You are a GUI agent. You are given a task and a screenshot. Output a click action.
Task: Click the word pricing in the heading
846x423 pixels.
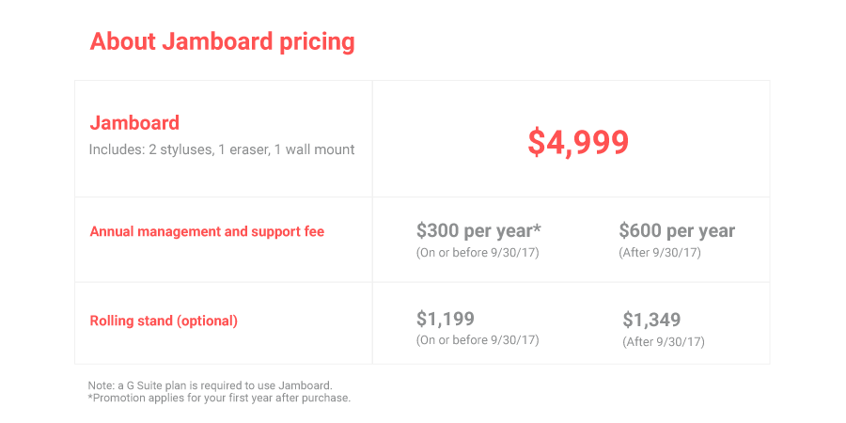tap(317, 43)
